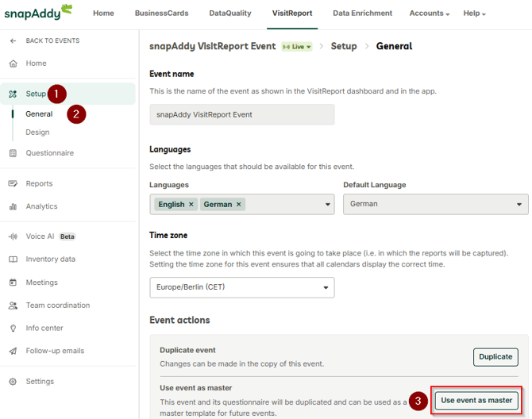This screenshot has height=419, width=532.
Task: Click the Info center lightbulb icon
Action: [13, 329]
